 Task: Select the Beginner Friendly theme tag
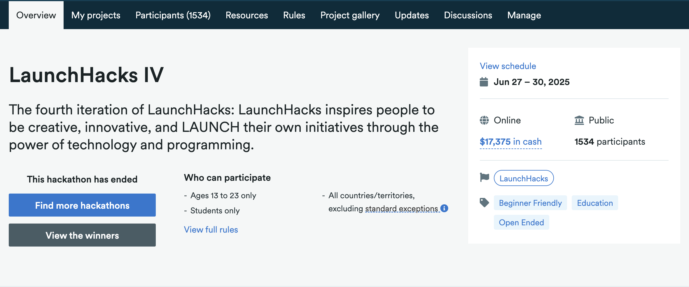tap(530, 203)
